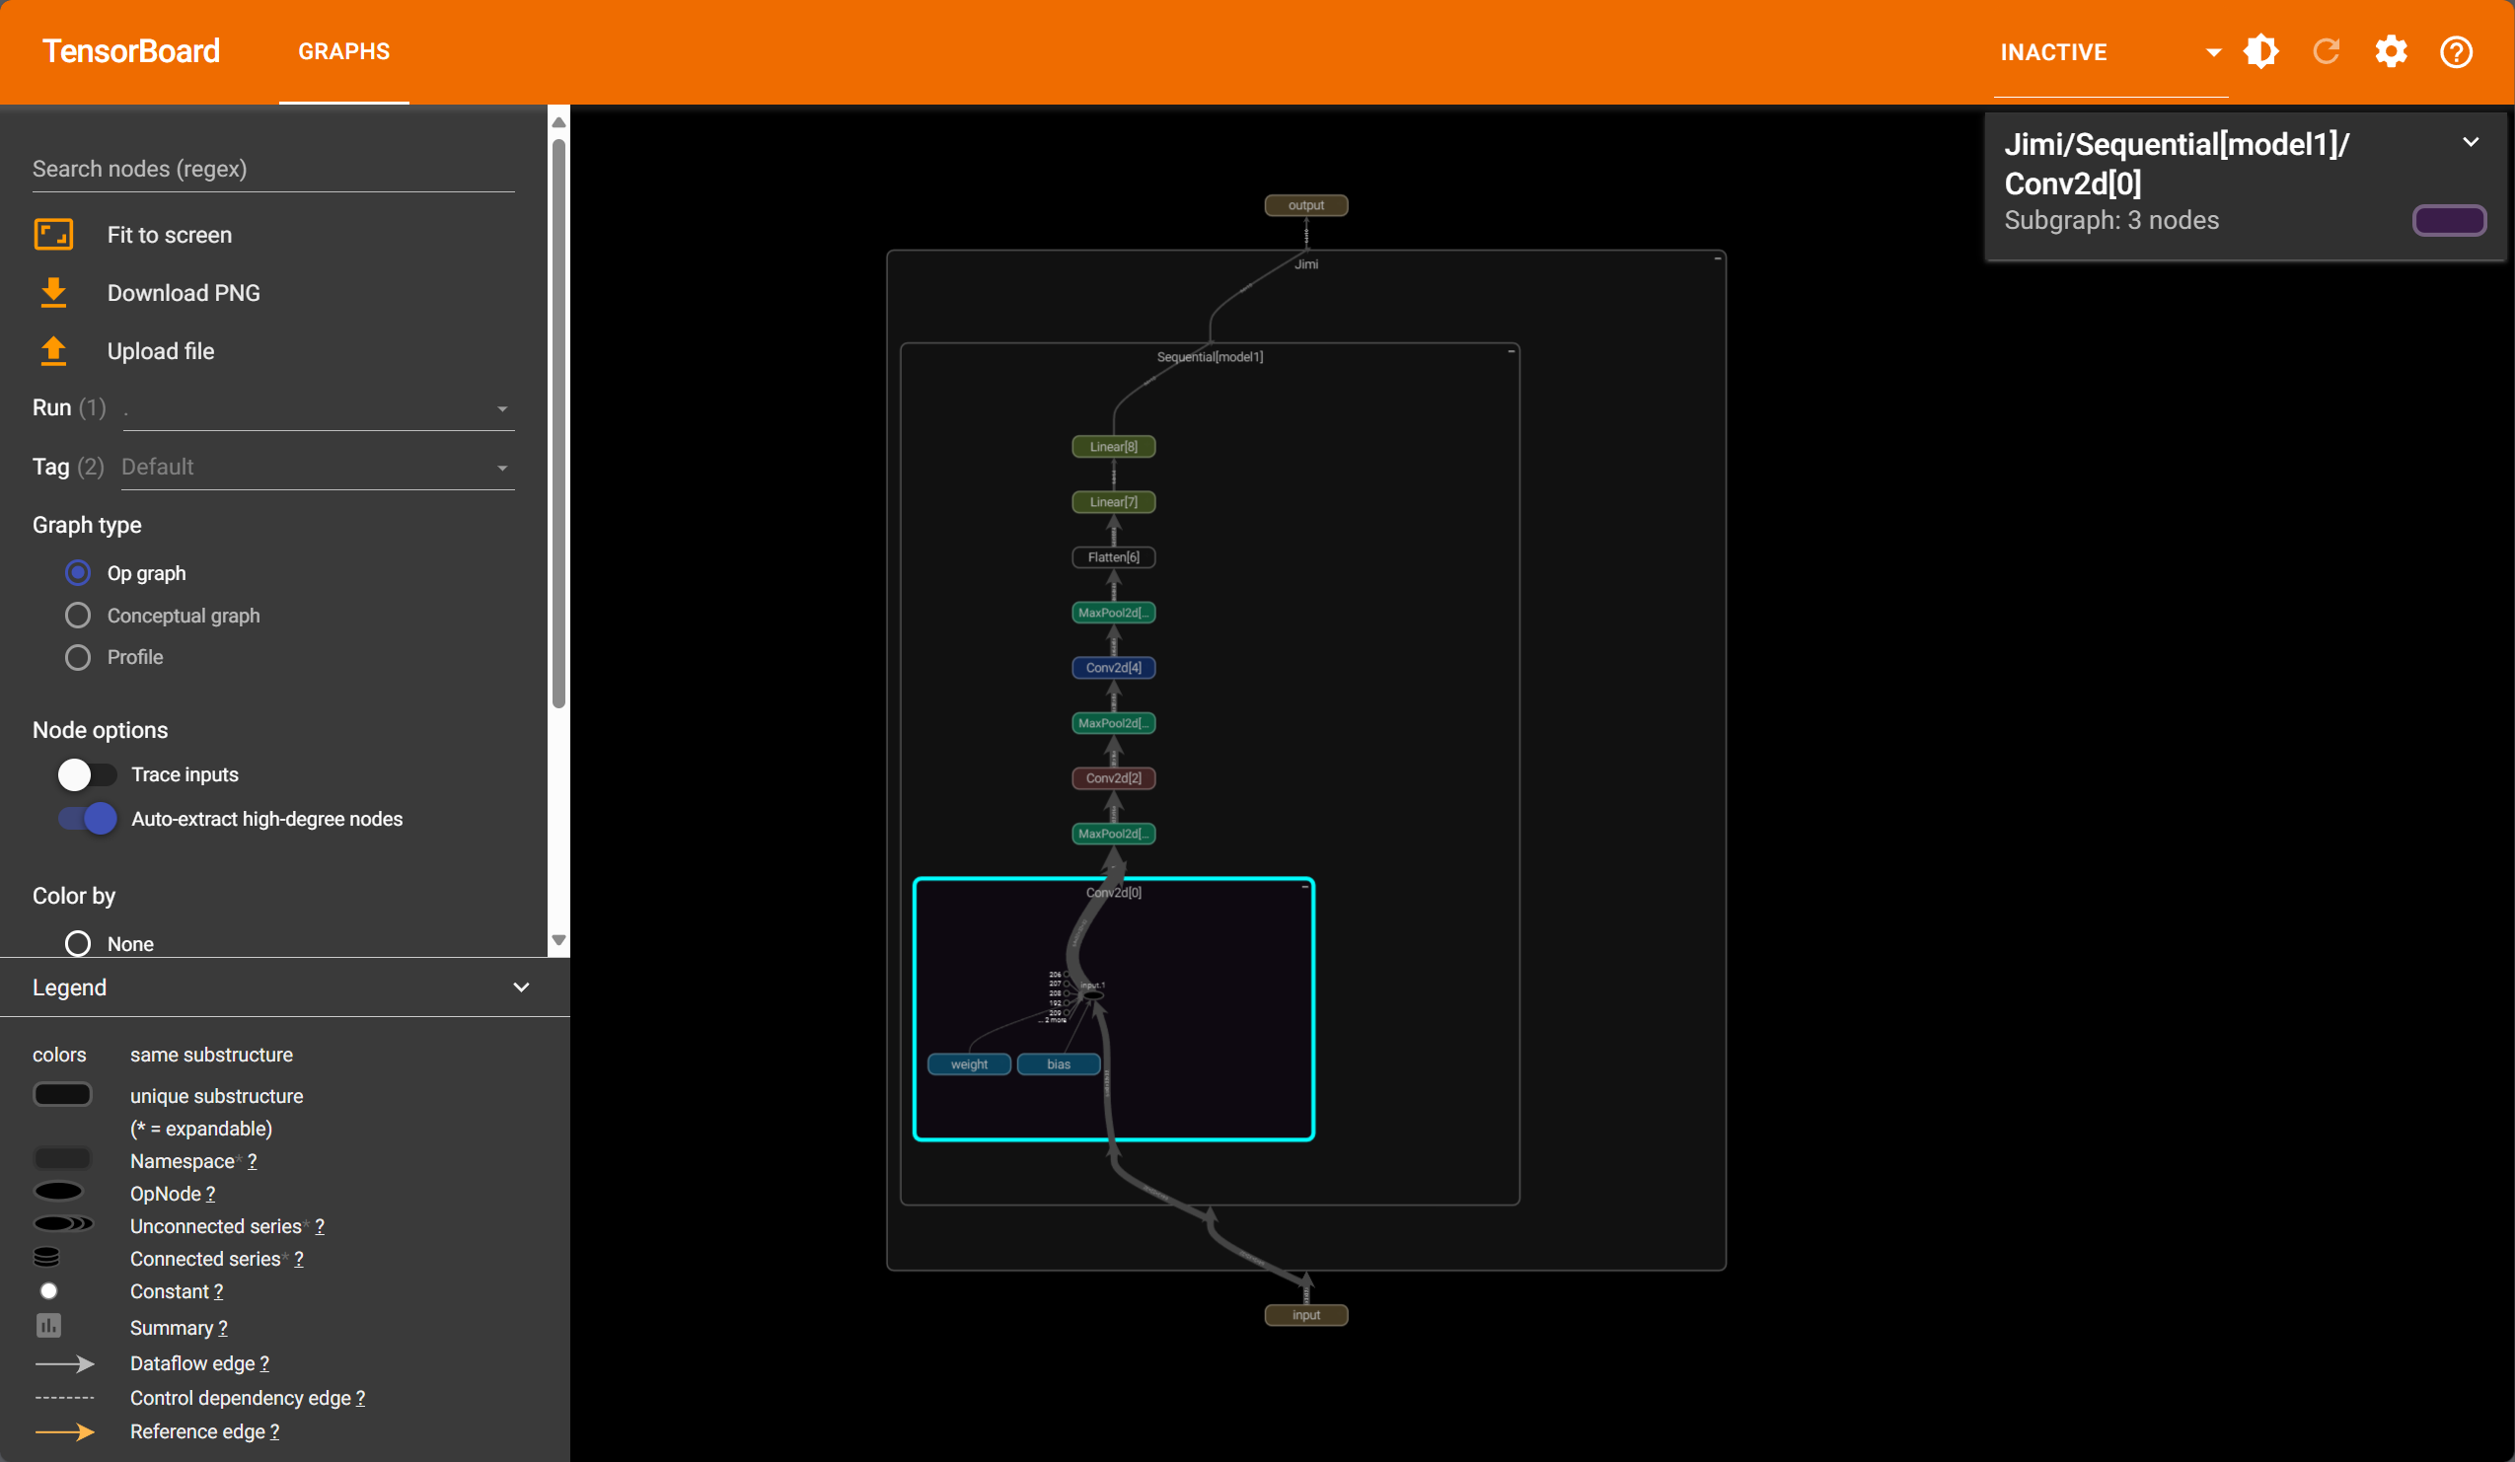Viewport: 2515px width, 1462px height.
Task: Open the Tag Default dropdown
Action: [318, 468]
